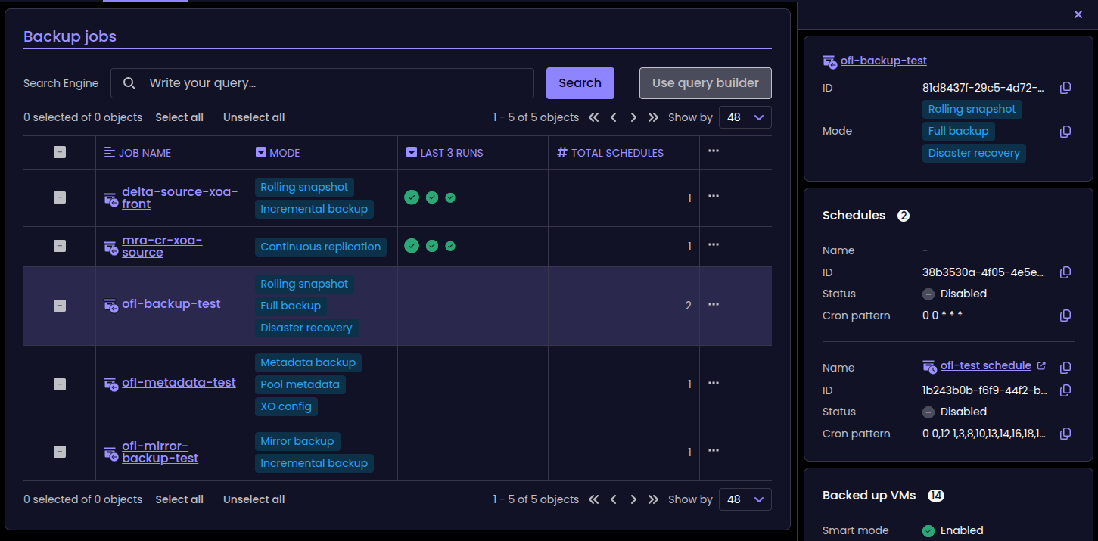Focus the search query input field
The image size is (1098, 541).
333,83
